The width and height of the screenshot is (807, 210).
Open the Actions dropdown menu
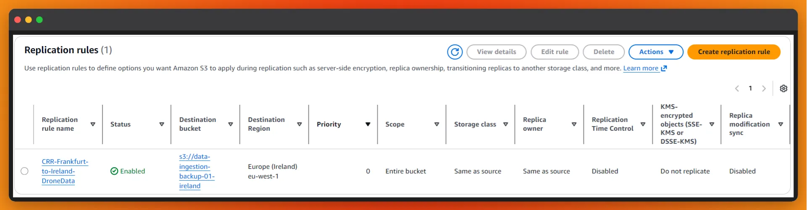click(655, 52)
